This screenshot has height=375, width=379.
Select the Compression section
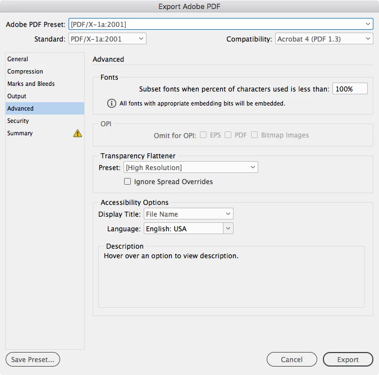point(45,71)
